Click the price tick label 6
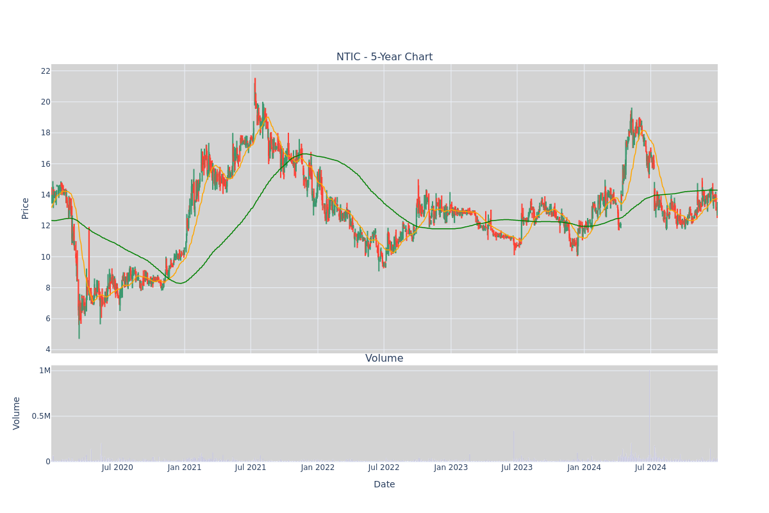Screen dimensions: 769x513 click(48, 319)
